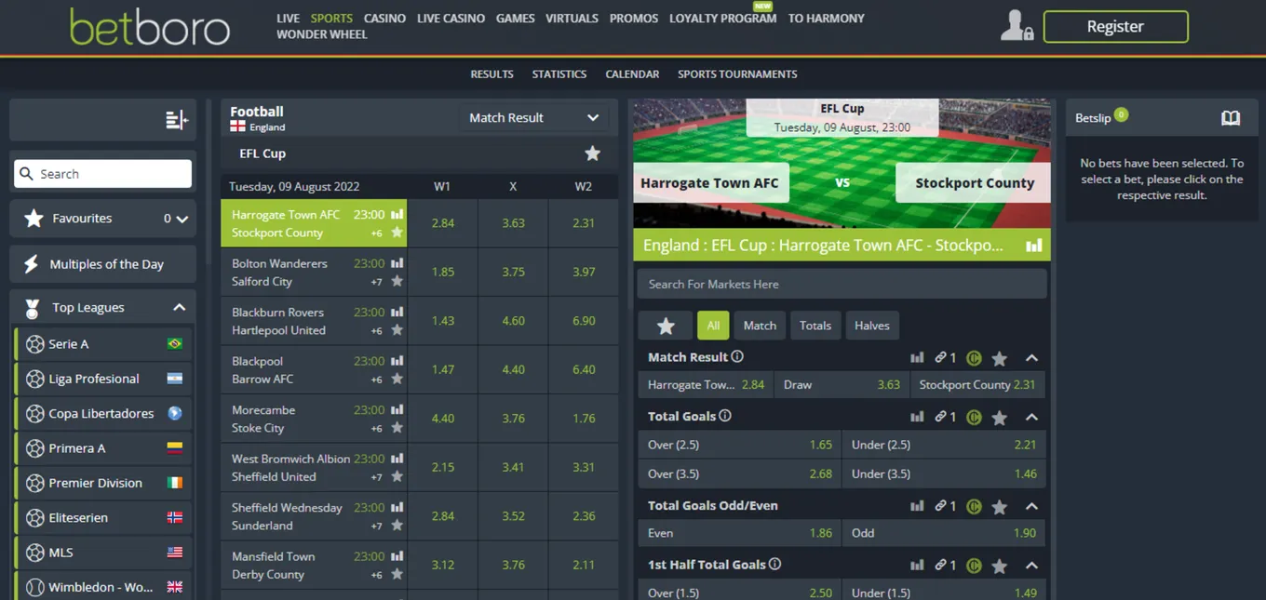Select the Match market tab
Image resolution: width=1266 pixels, height=600 pixels.
tap(760, 326)
